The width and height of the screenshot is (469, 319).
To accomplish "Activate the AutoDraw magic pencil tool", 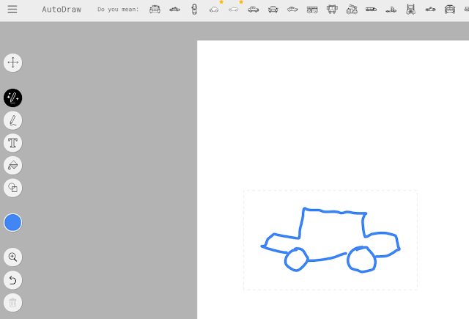I will tap(13, 98).
